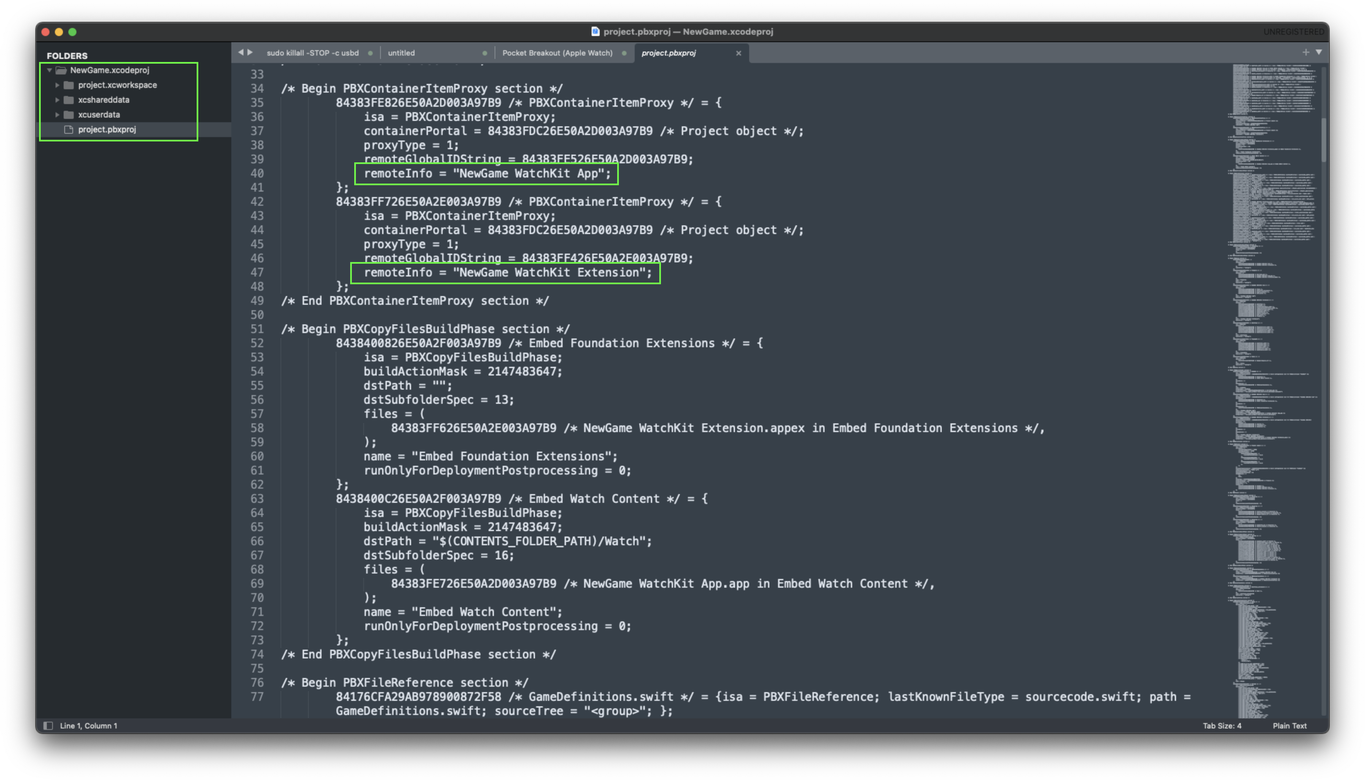Image resolution: width=1365 pixels, height=780 pixels.
Task: Switch to the sudo killall -STOP -c usbd tab
Action: 313,53
